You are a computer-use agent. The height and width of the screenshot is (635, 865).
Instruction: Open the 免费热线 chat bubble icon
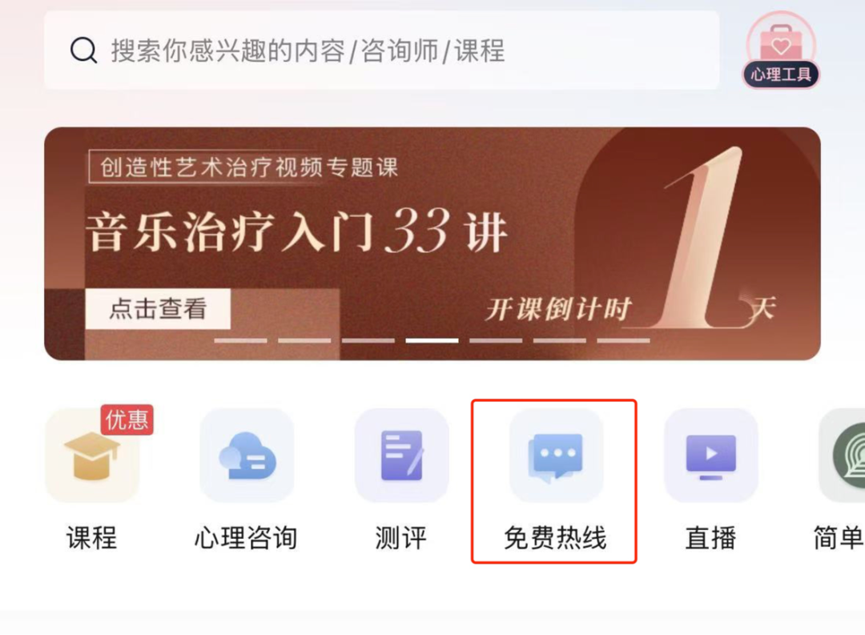coord(556,456)
